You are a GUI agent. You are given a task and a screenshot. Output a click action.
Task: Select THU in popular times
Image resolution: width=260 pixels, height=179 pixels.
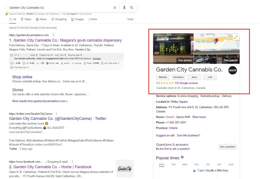196,165
